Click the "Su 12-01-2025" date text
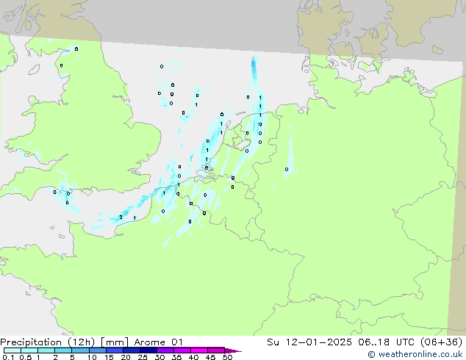 [x=309, y=342]
